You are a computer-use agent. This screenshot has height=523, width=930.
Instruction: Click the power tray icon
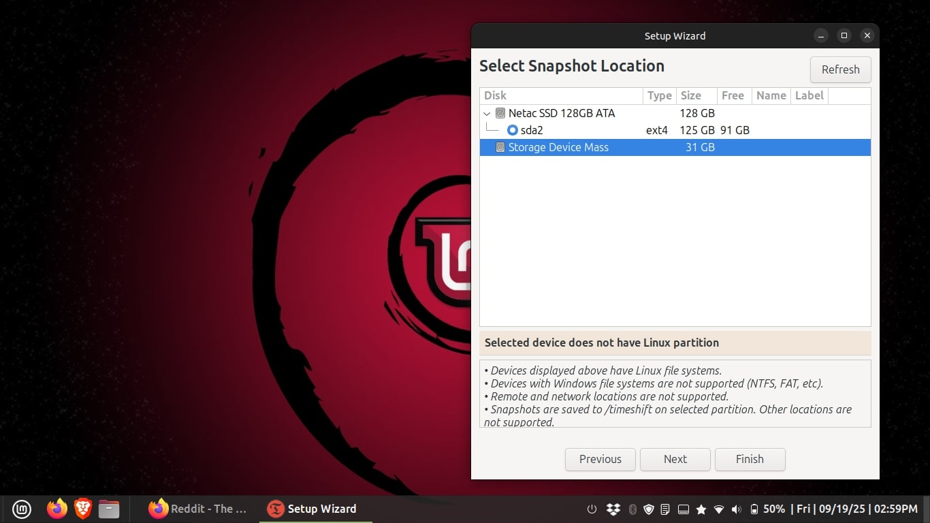pyautogui.click(x=592, y=509)
